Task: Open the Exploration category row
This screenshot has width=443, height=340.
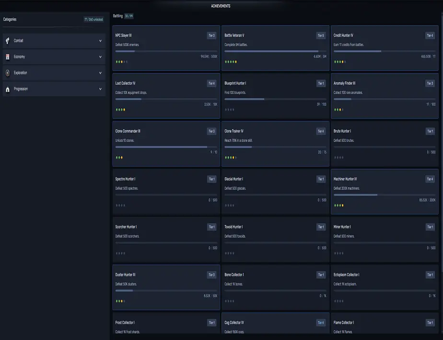Action: (x=54, y=73)
